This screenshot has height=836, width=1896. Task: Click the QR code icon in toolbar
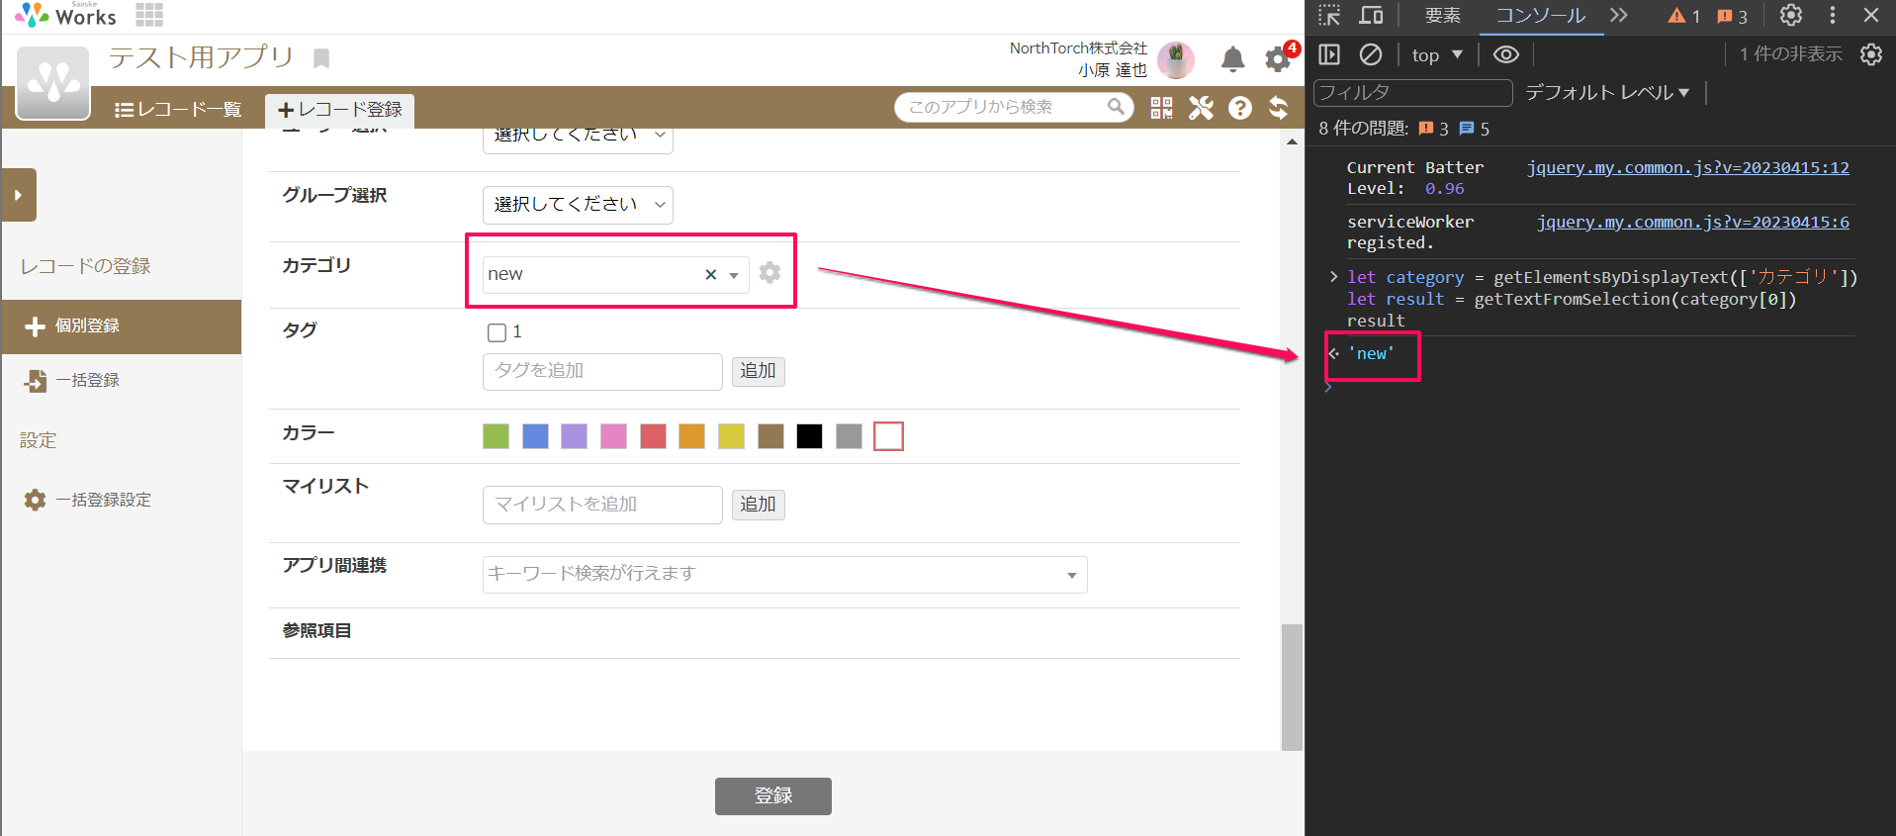tap(1161, 108)
